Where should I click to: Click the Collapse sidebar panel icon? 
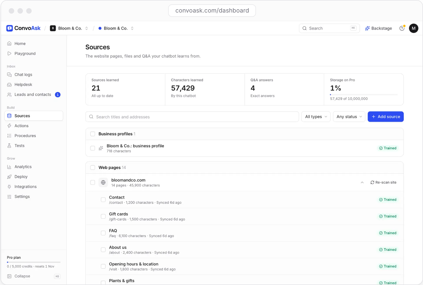(x=9, y=276)
